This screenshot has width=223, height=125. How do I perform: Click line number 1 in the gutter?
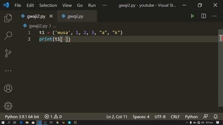pos(29,33)
